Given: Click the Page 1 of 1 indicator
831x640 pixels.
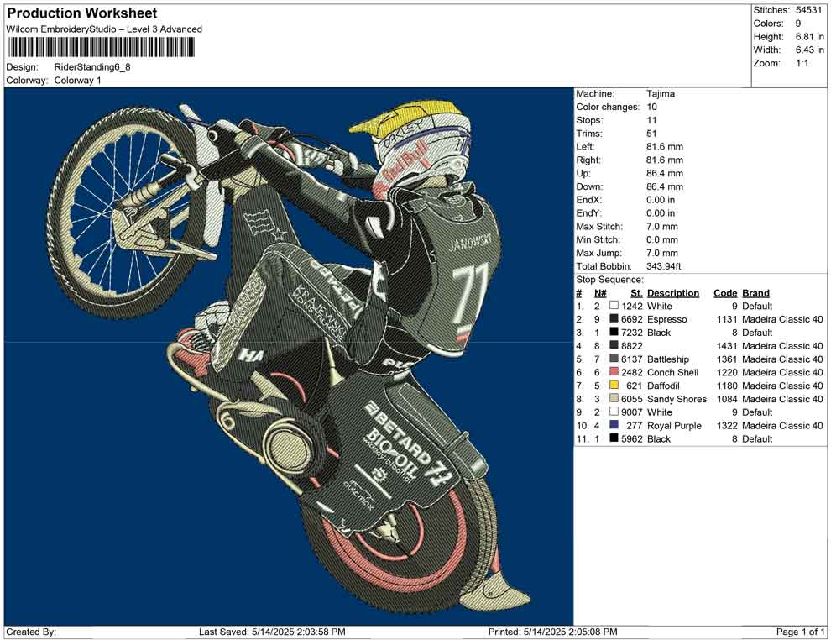Looking at the screenshot, I should (x=800, y=632).
